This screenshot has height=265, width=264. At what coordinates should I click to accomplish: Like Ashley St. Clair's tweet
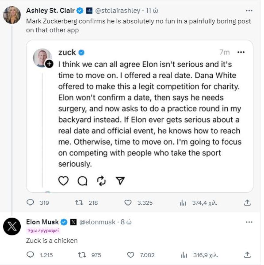128,203
